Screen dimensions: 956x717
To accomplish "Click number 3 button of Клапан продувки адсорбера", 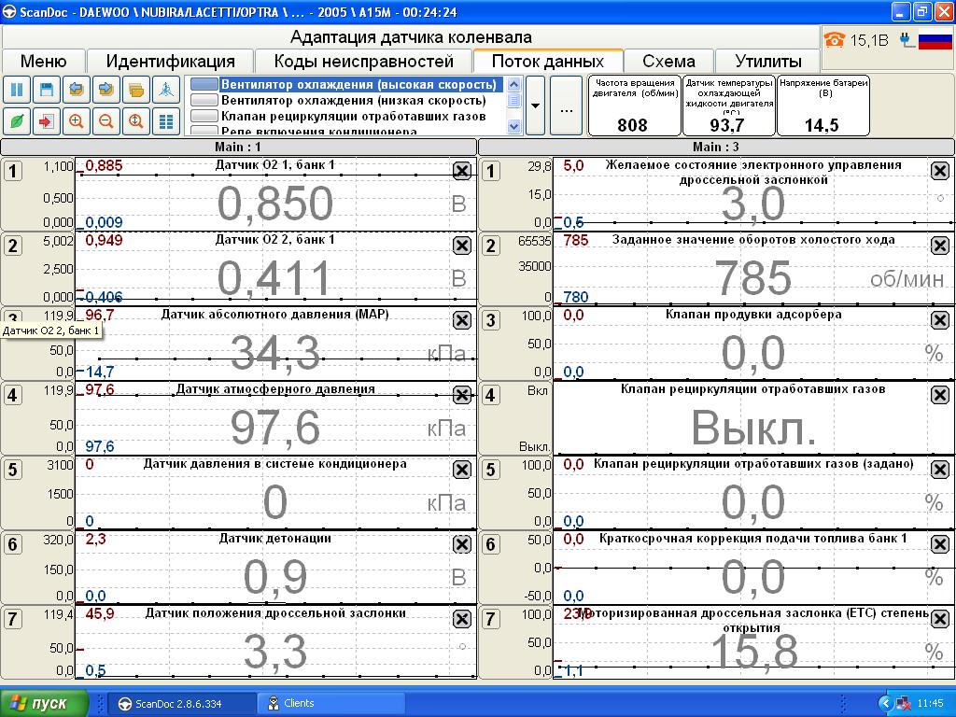I will click(491, 320).
